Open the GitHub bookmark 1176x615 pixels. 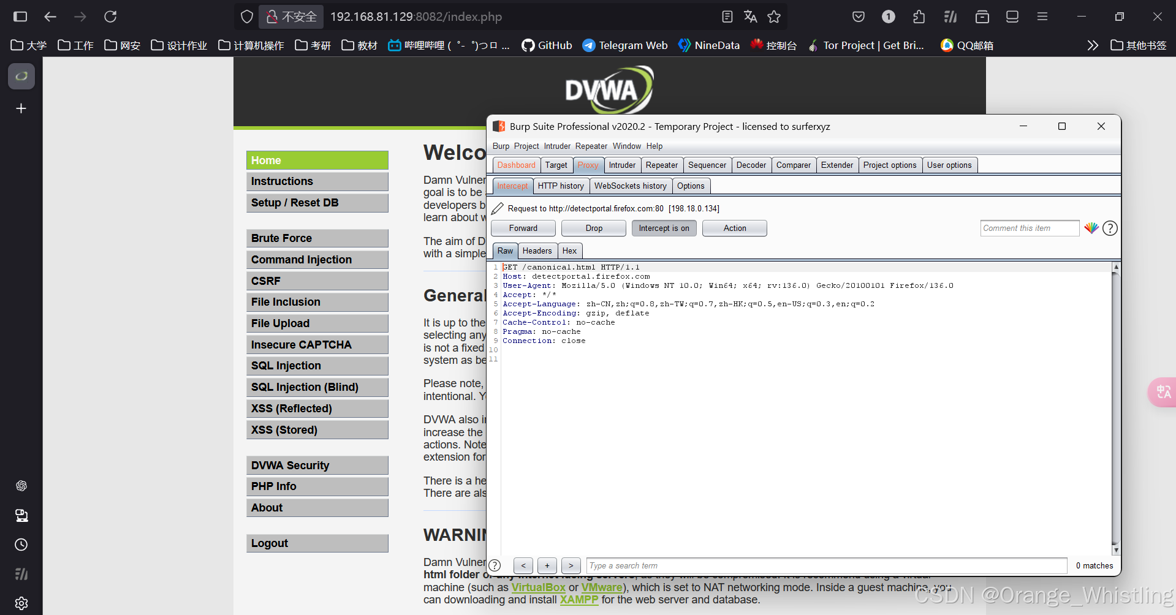547,45
